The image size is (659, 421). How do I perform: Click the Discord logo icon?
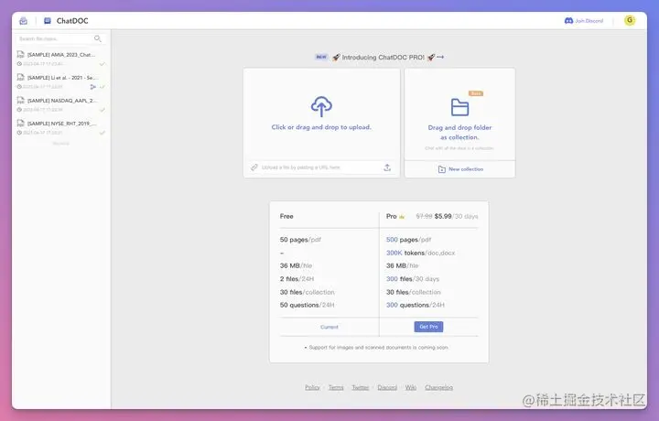click(x=568, y=20)
